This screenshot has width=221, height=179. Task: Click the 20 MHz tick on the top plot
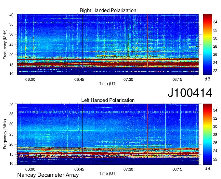[11, 55]
